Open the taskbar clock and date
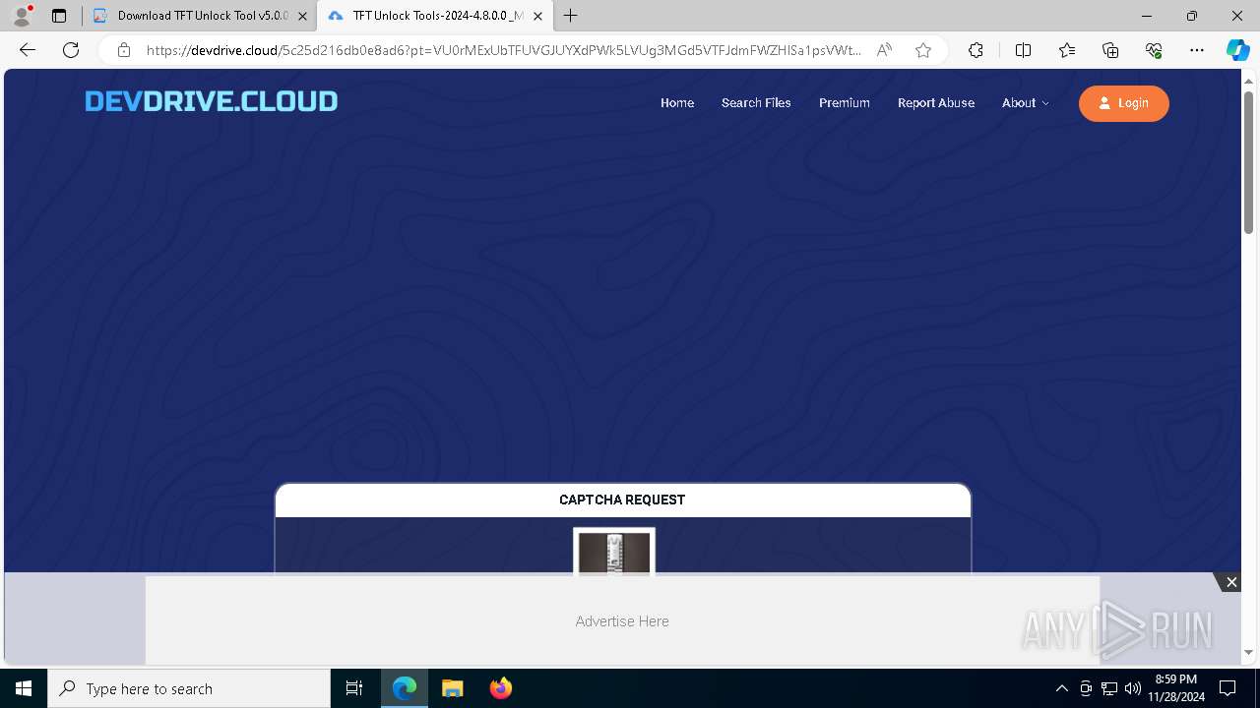The image size is (1260, 708). point(1175,688)
